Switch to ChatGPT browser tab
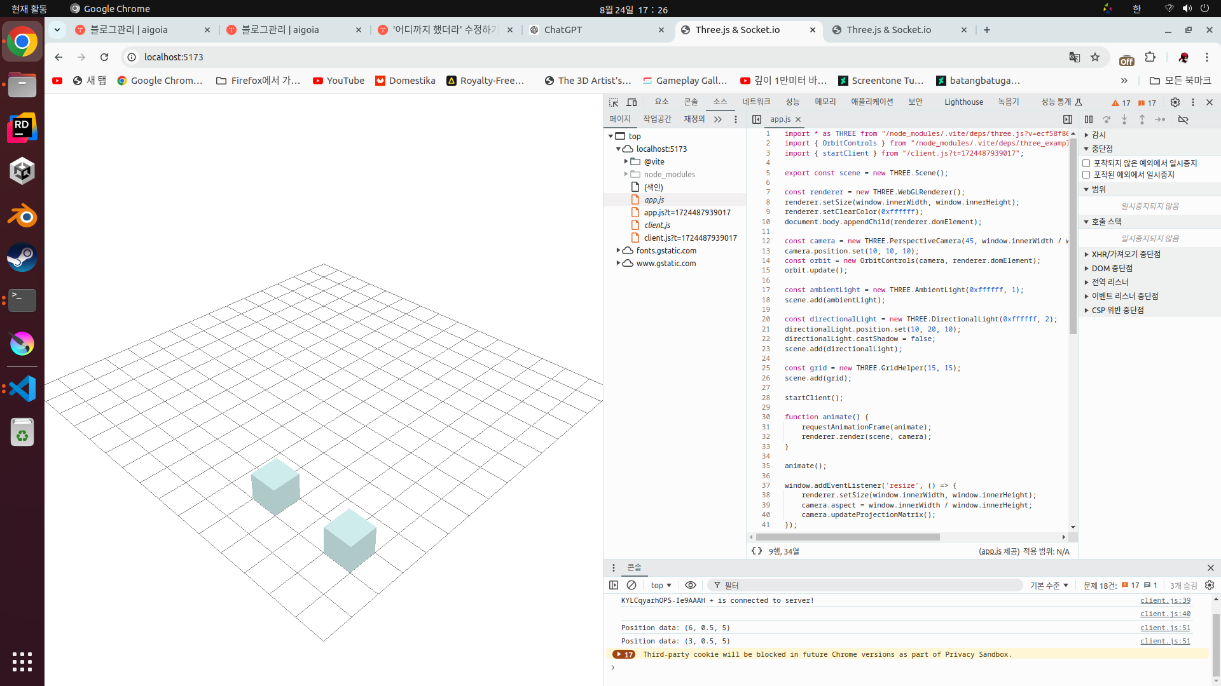1221x686 pixels. 598,30
